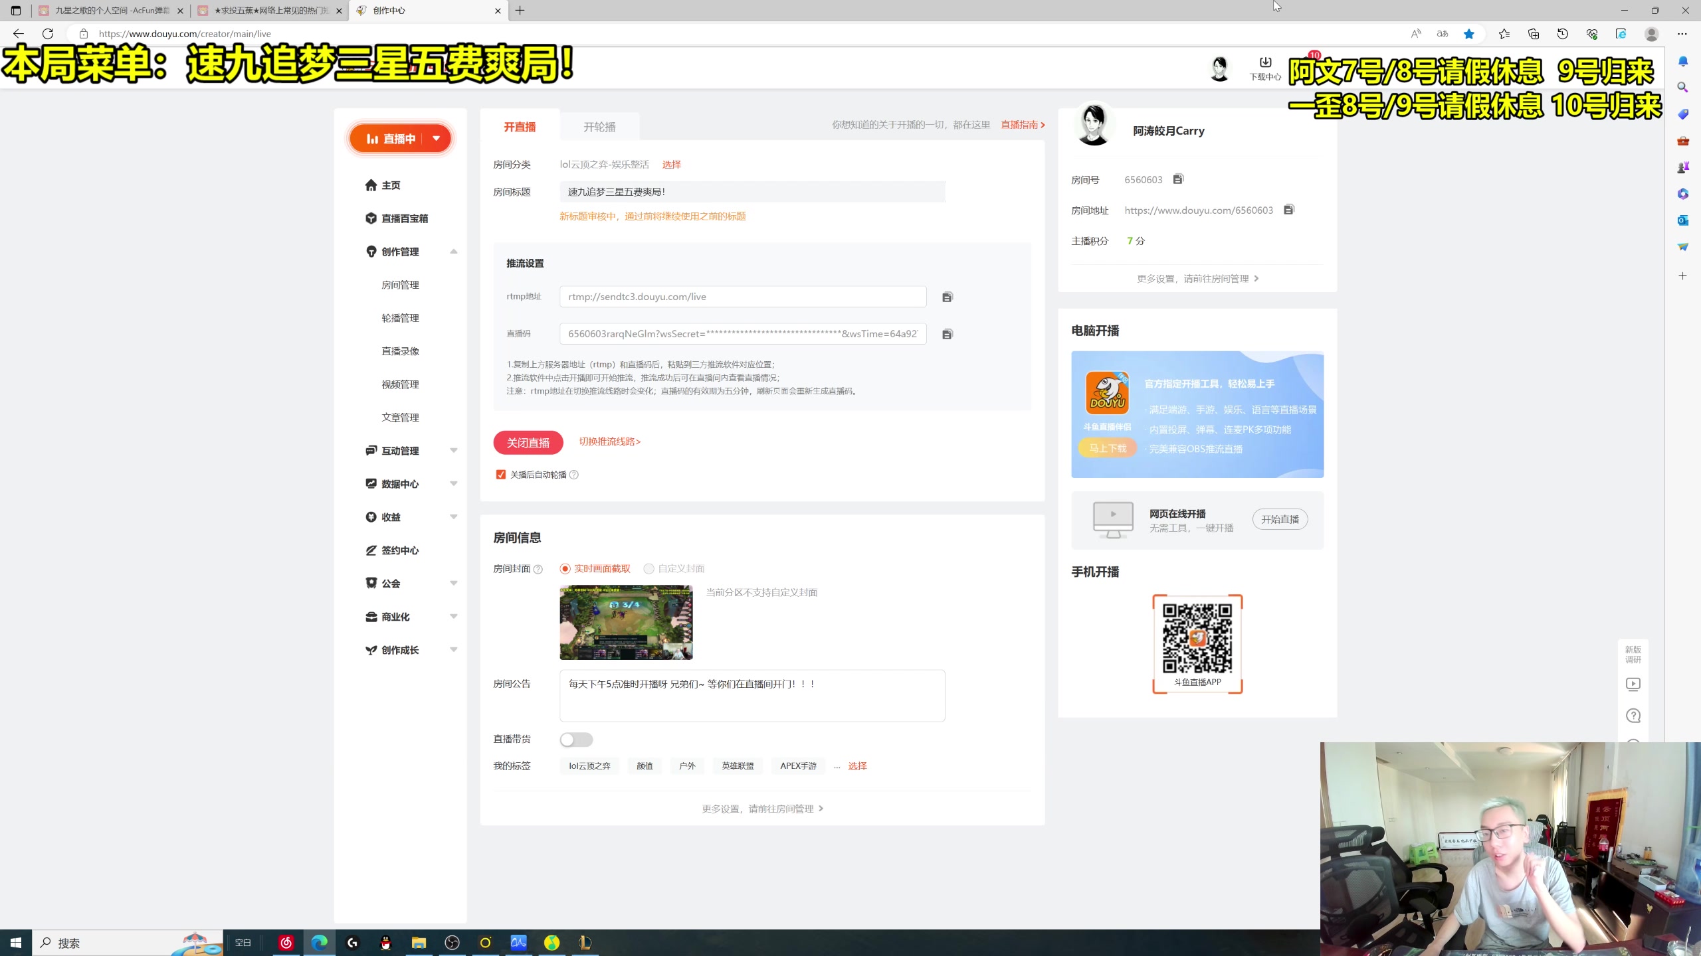Open the download center icon

[1265, 68]
